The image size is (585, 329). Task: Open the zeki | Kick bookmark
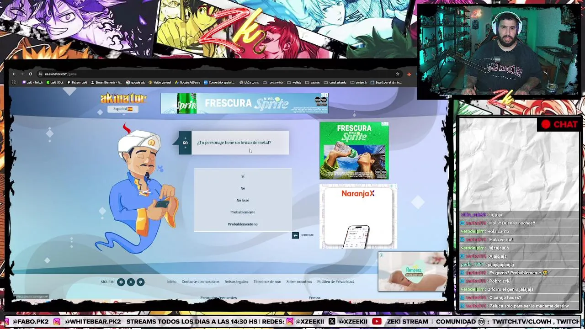[x=55, y=83]
